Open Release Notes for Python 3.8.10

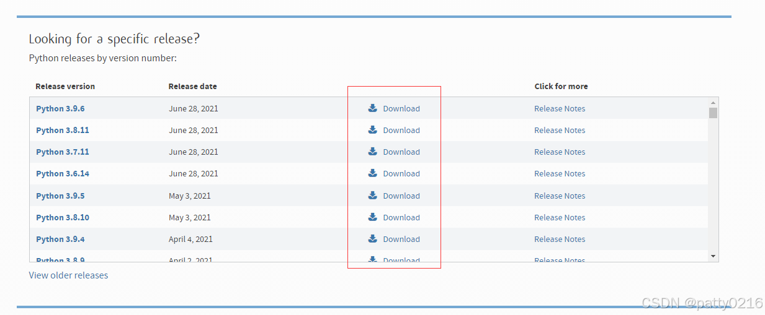point(560,217)
